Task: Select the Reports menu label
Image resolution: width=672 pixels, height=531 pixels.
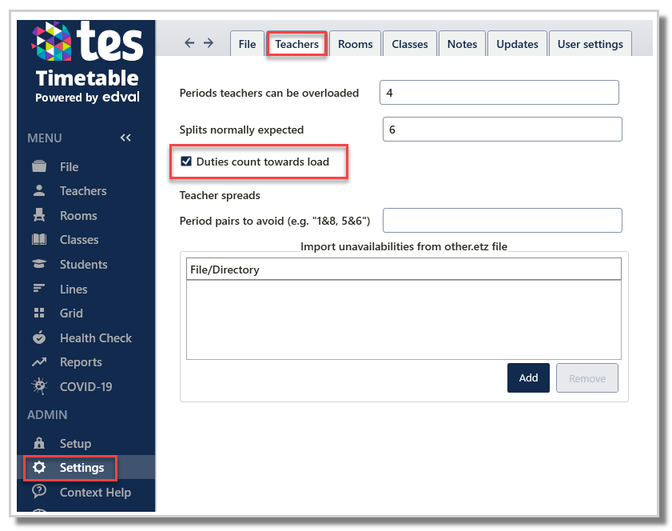Action: 81,362
